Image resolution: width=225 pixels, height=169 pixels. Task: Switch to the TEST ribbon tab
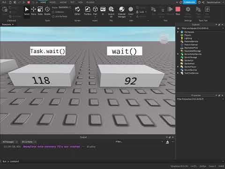tap(73, 2)
